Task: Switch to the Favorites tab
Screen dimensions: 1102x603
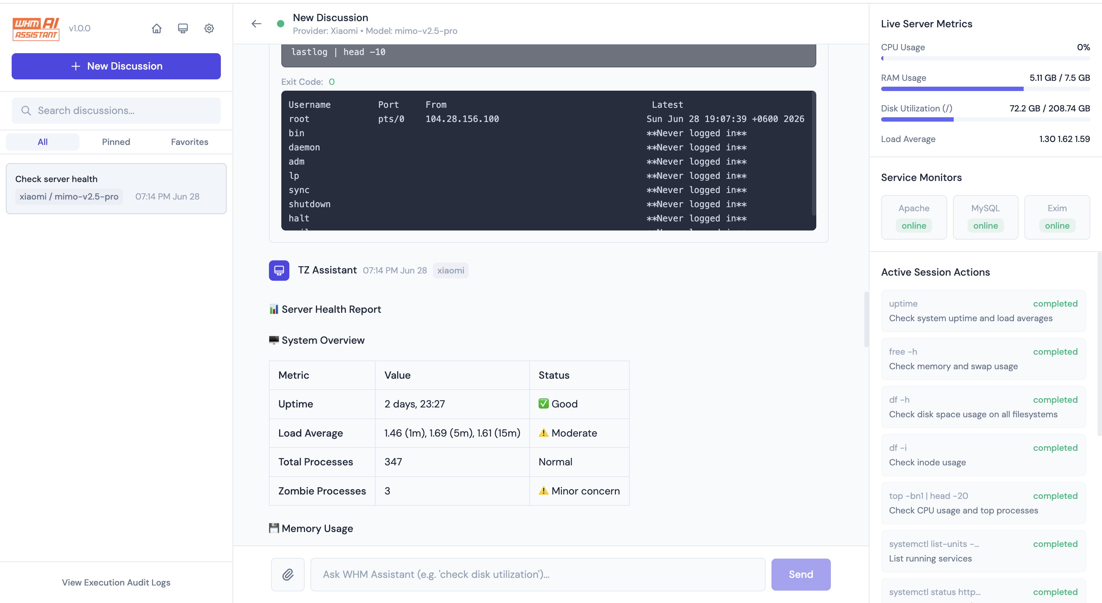Action: [x=189, y=142]
